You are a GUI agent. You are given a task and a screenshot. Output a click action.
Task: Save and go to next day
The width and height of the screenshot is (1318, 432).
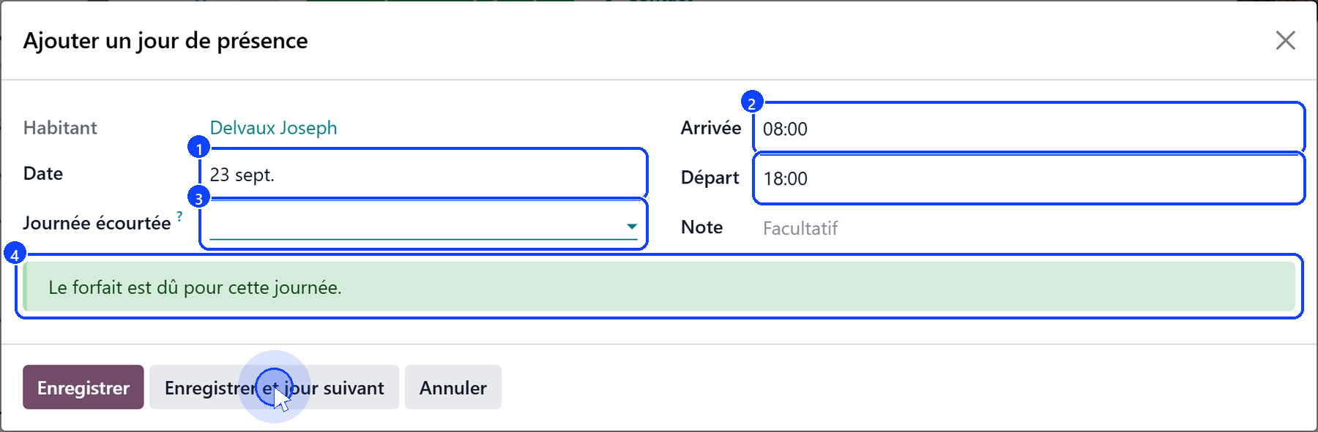coord(274,387)
